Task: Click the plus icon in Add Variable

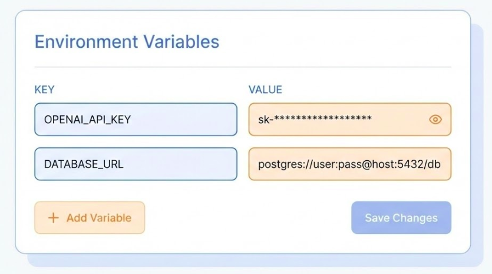Action: 54,218
